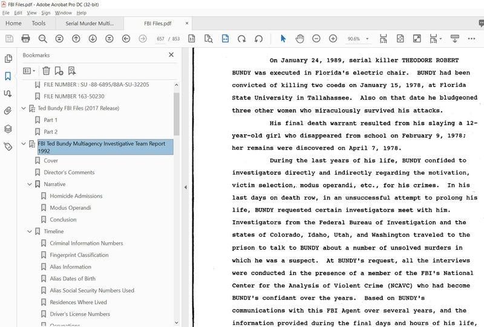Collapse Ted Bundy FBI Files (2017 Release)
This screenshot has width=484, height=327.
[24, 109]
